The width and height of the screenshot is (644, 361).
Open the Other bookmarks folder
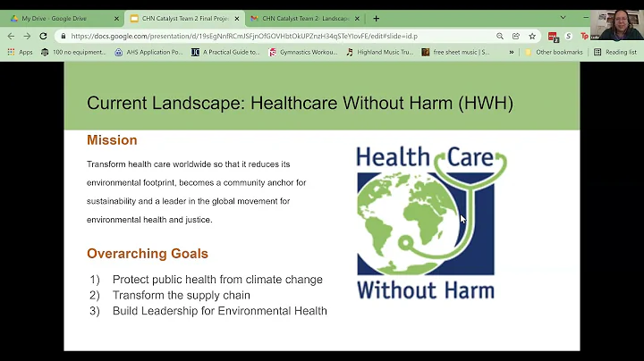click(x=554, y=52)
